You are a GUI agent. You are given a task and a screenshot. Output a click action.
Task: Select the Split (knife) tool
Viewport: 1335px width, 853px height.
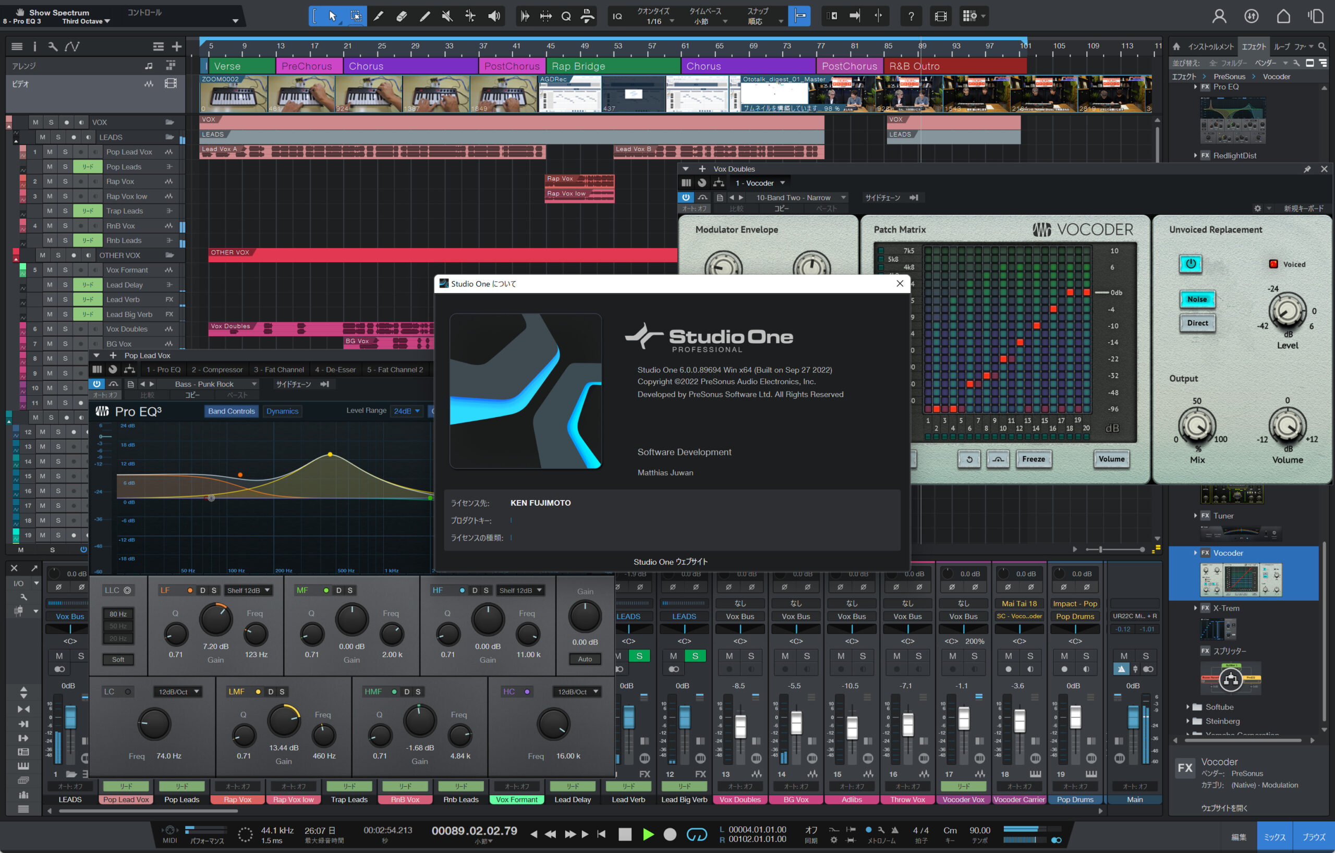coord(379,16)
